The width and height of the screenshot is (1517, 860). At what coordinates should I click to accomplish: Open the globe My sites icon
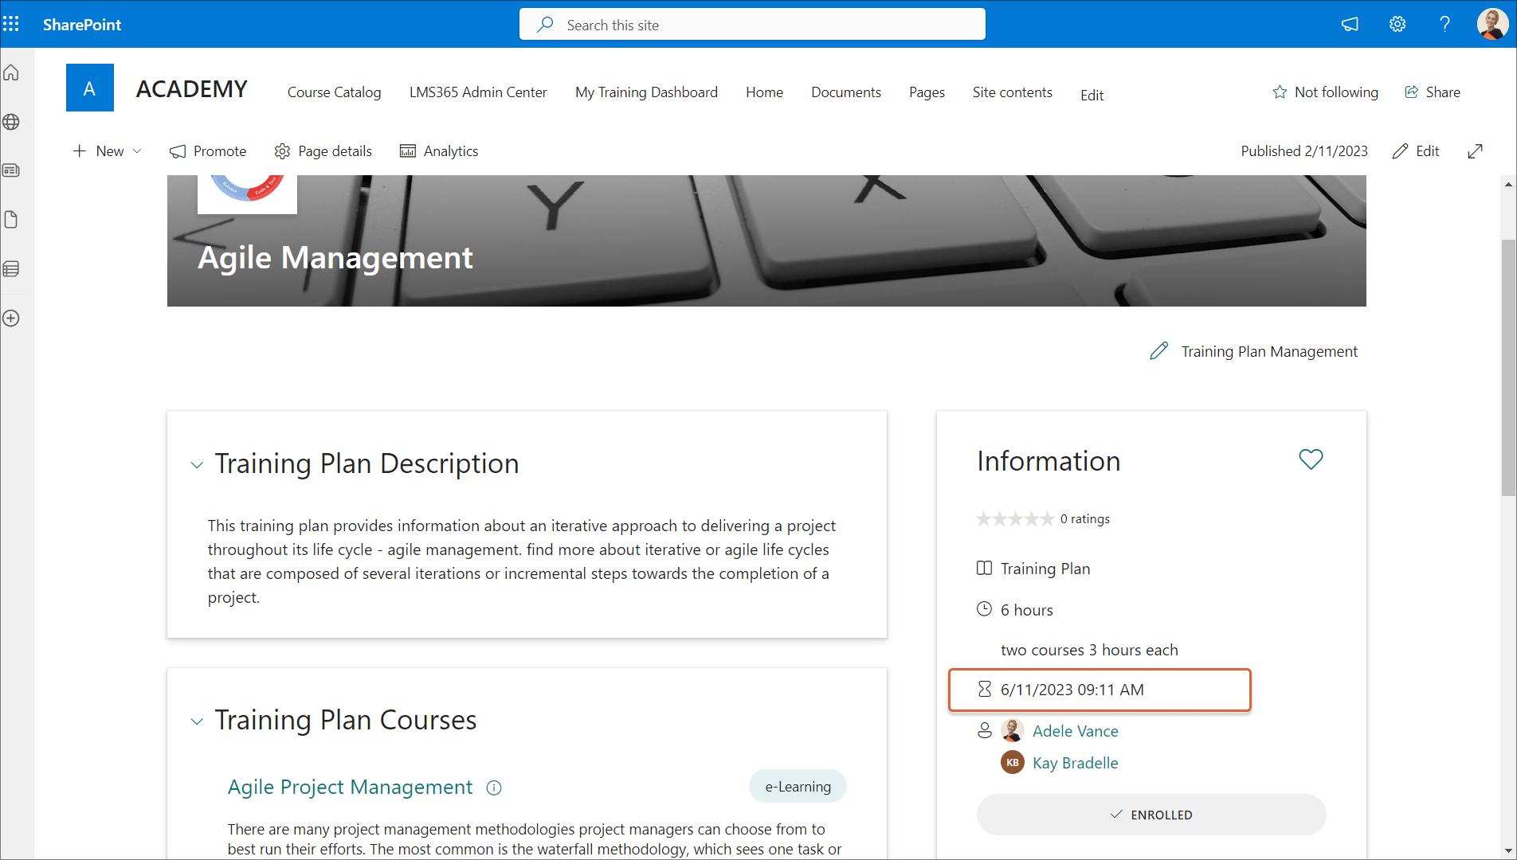pos(11,122)
